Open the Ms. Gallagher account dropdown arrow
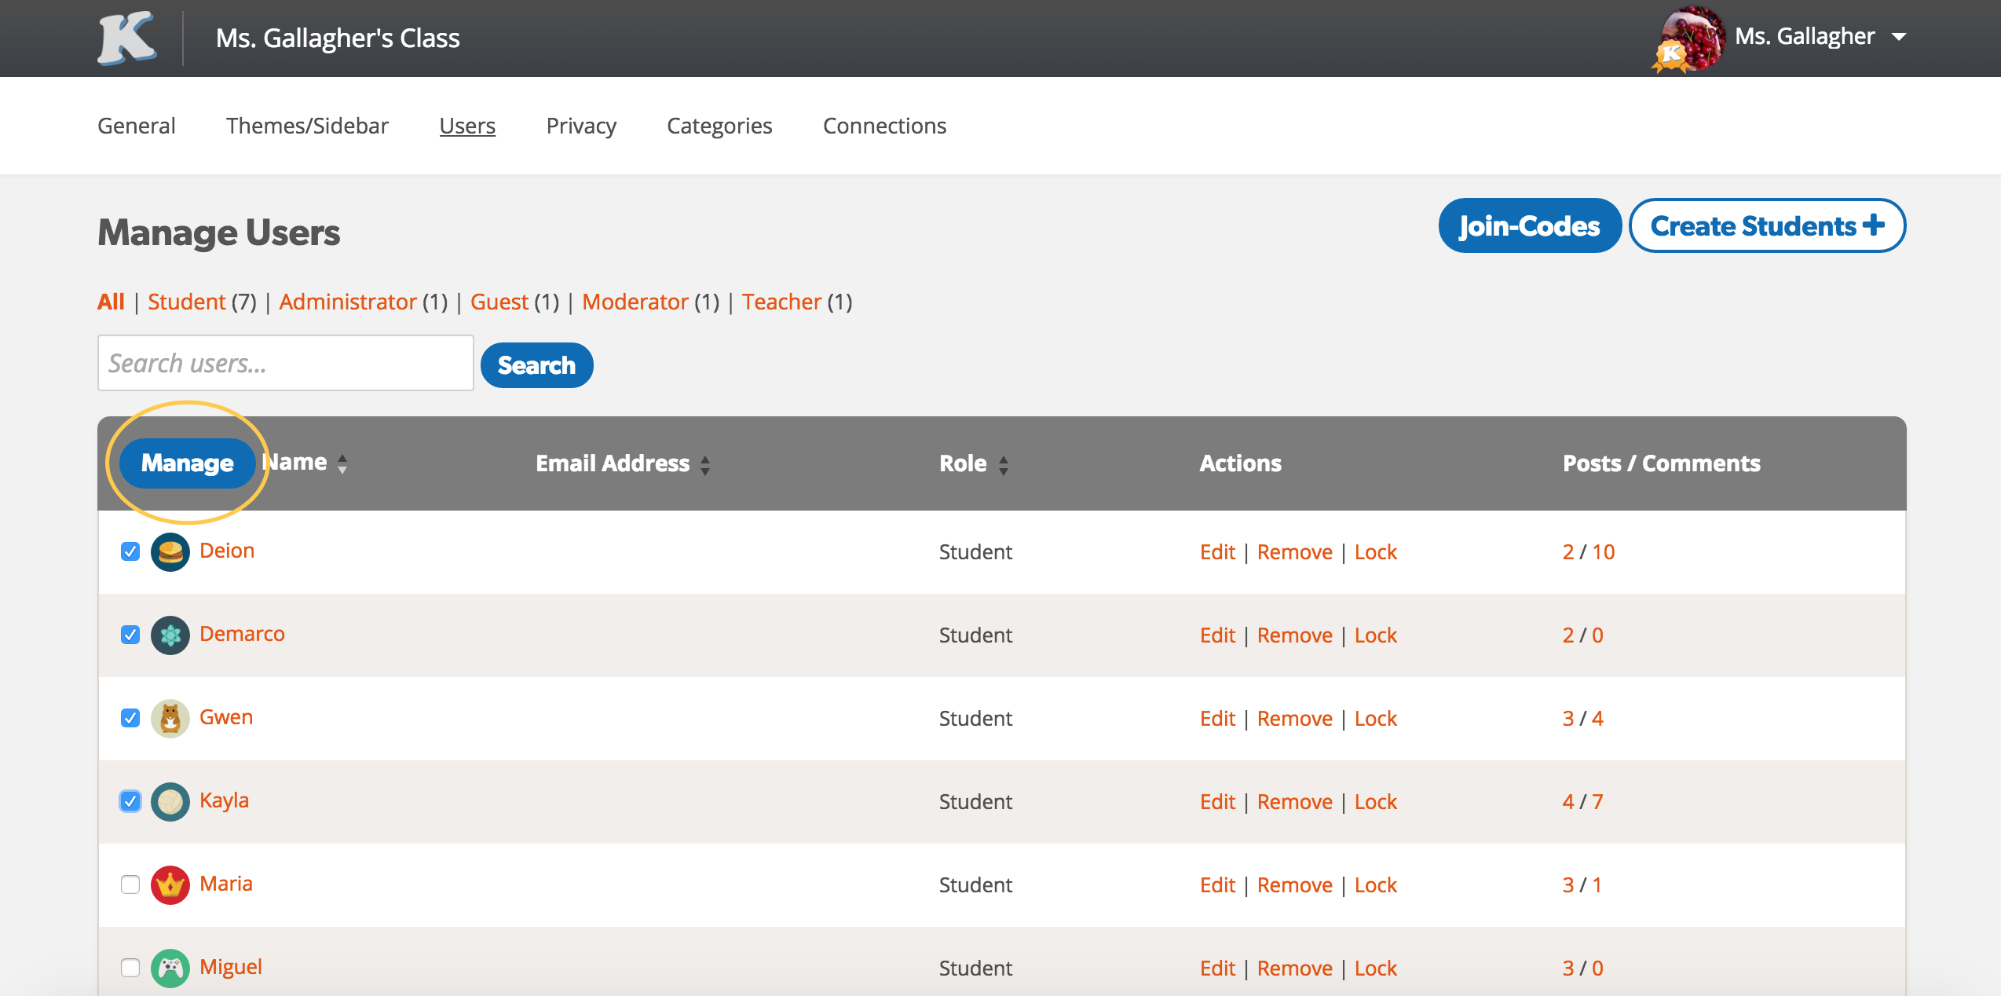The height and width of the screenshot is (996, 2001). click(x=1900, y=37)
